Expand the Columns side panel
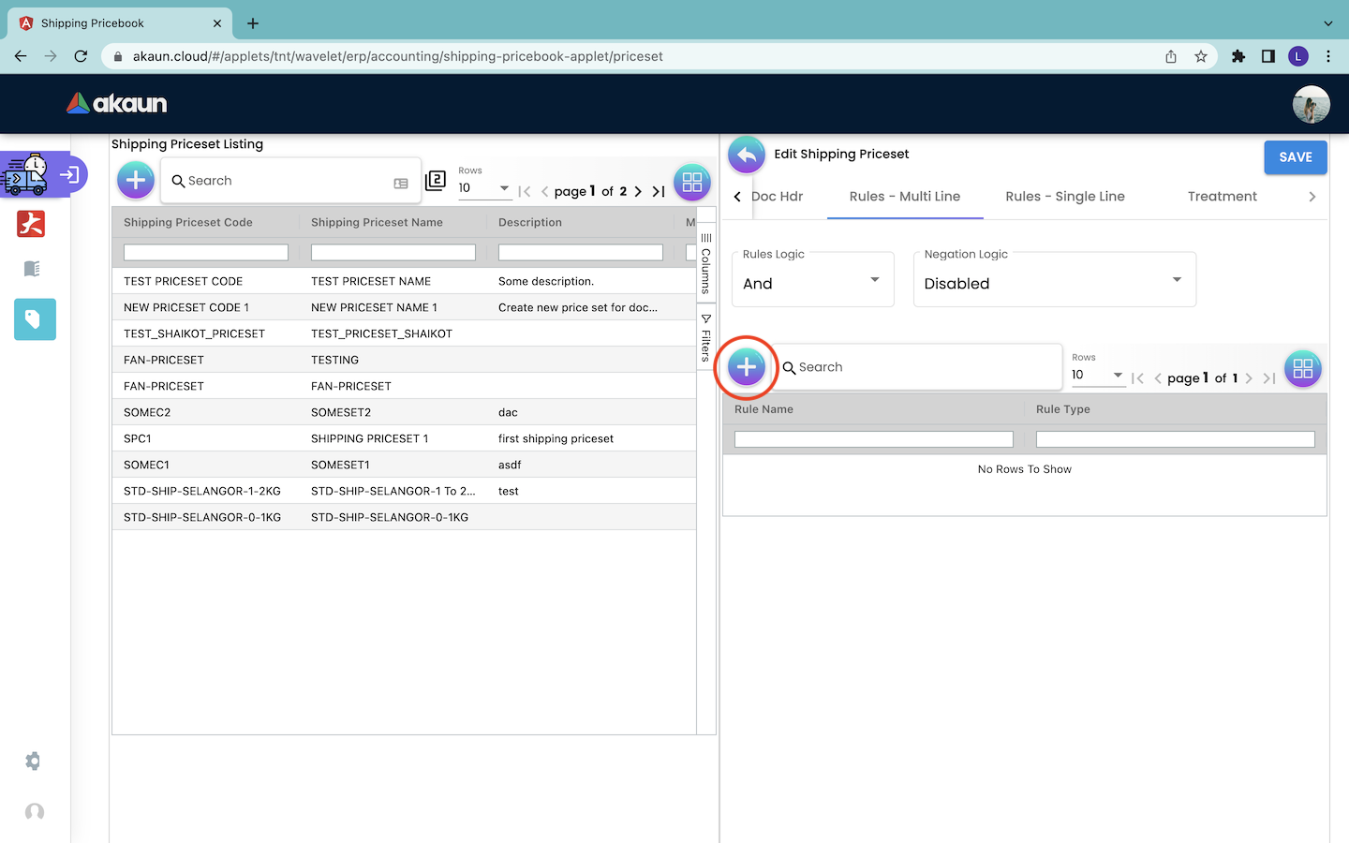The width and height of the screenshot is (1349, 843). tap(706, 264)
